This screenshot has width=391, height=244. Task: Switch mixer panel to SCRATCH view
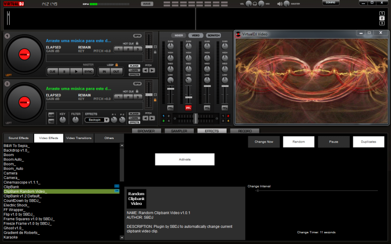click(214, 35)
